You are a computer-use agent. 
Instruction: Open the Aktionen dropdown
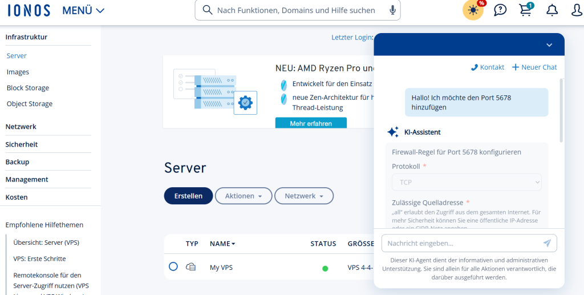coord(244,196)
